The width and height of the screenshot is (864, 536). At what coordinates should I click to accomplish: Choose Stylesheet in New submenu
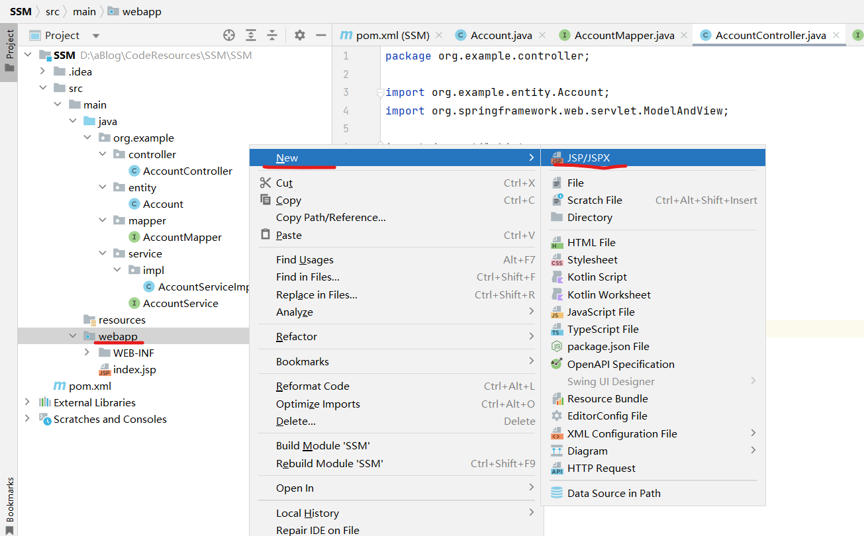(x=653, y=259)
